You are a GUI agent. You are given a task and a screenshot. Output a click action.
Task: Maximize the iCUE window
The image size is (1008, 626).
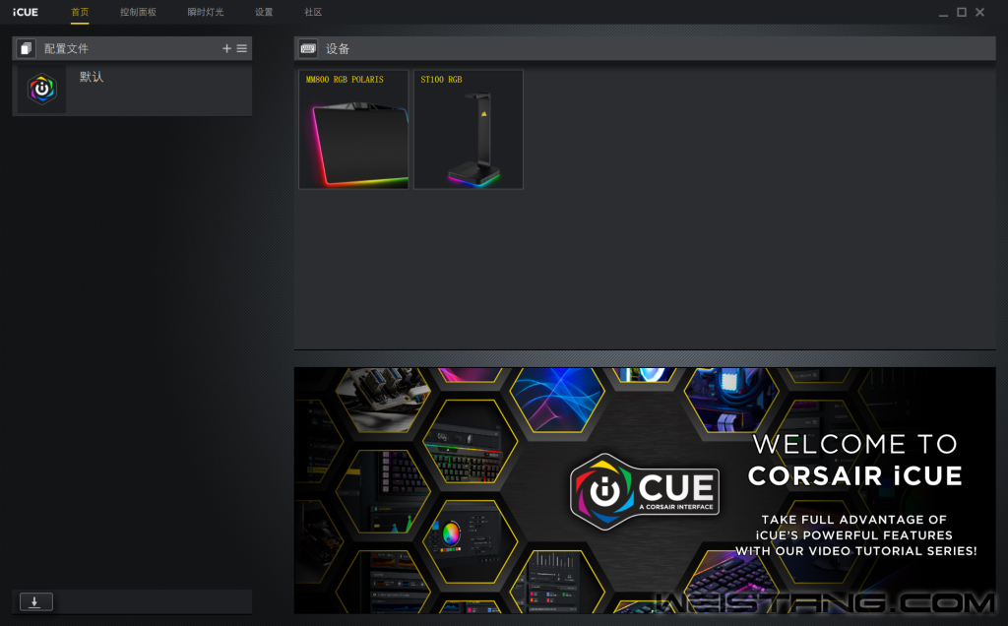[x=962, y=12]
